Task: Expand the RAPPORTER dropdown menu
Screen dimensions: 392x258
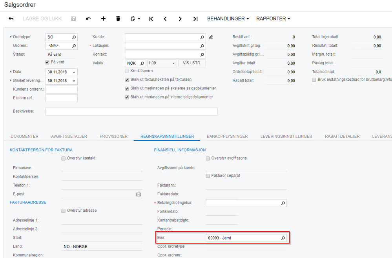Action: [273, 19]
